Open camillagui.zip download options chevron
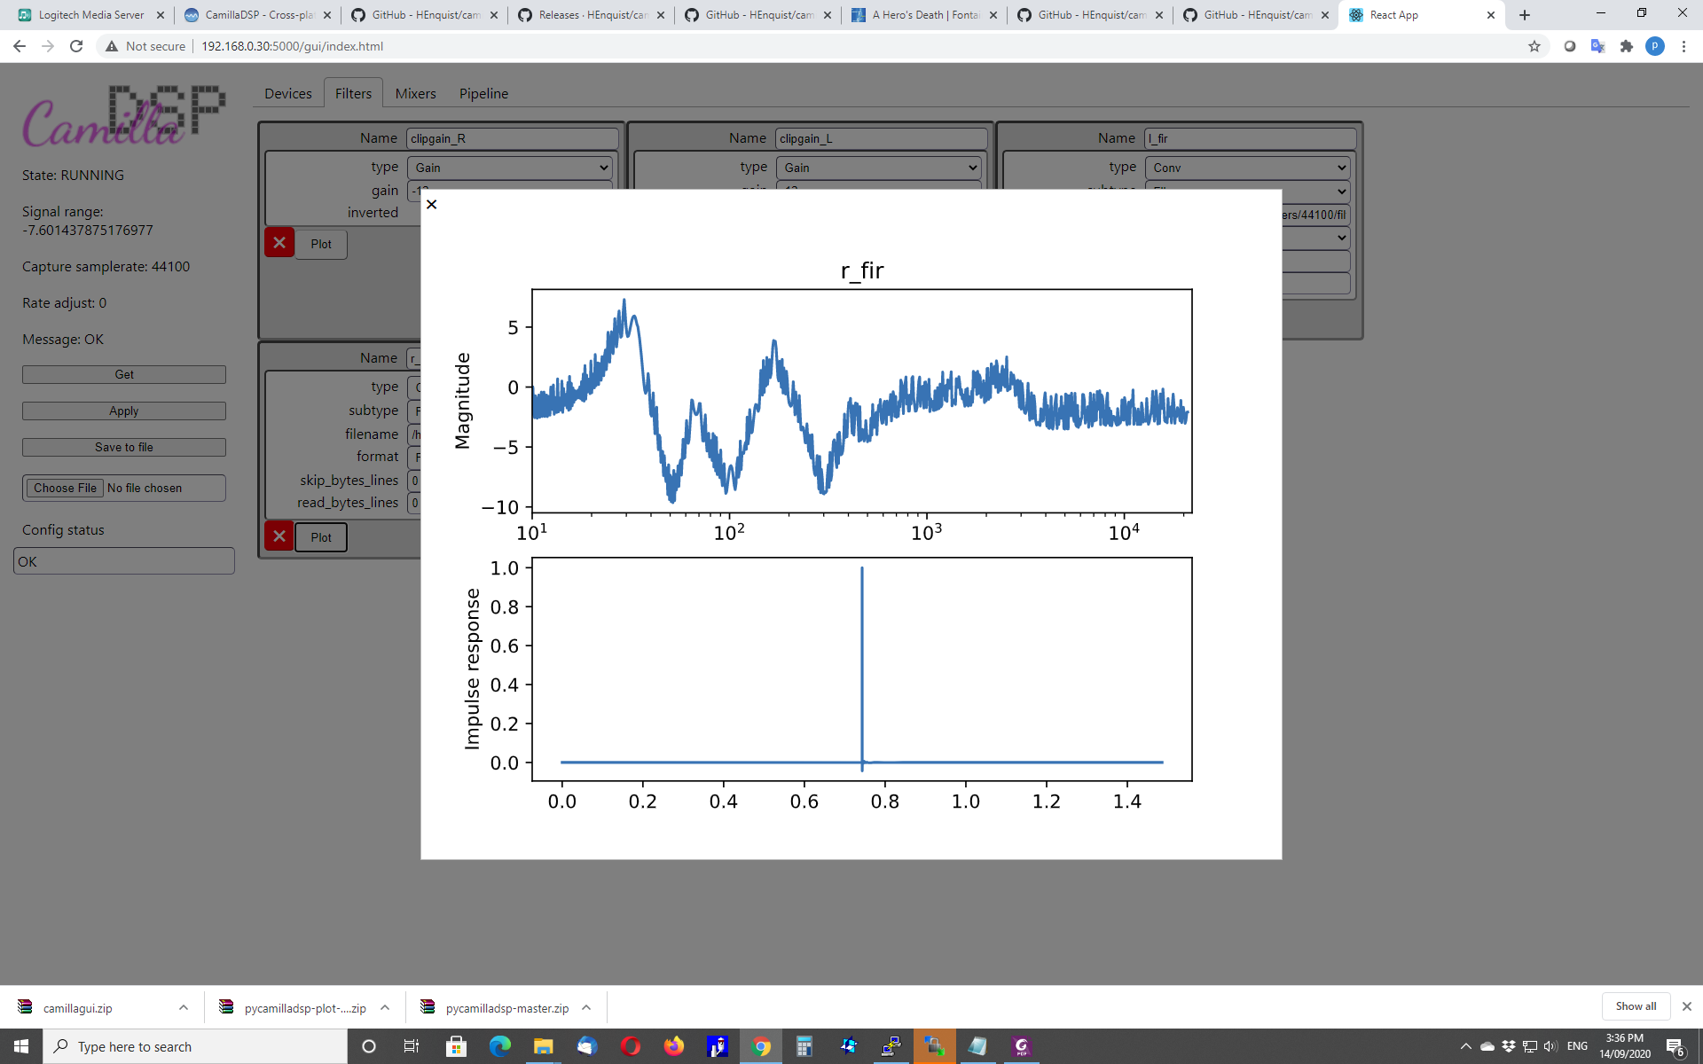Screen dimensions: 1703x1064 point(184,1007)
